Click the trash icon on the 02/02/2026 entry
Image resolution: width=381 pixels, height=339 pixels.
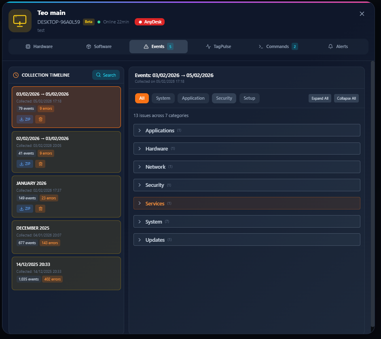(40, 164)
